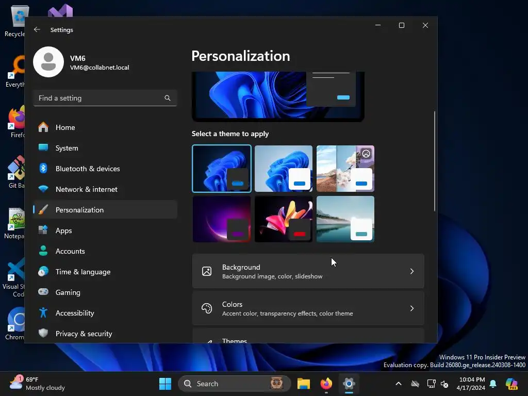Open the weather widget showing 69°F
The image size is (528, 396).
(37, 384)
